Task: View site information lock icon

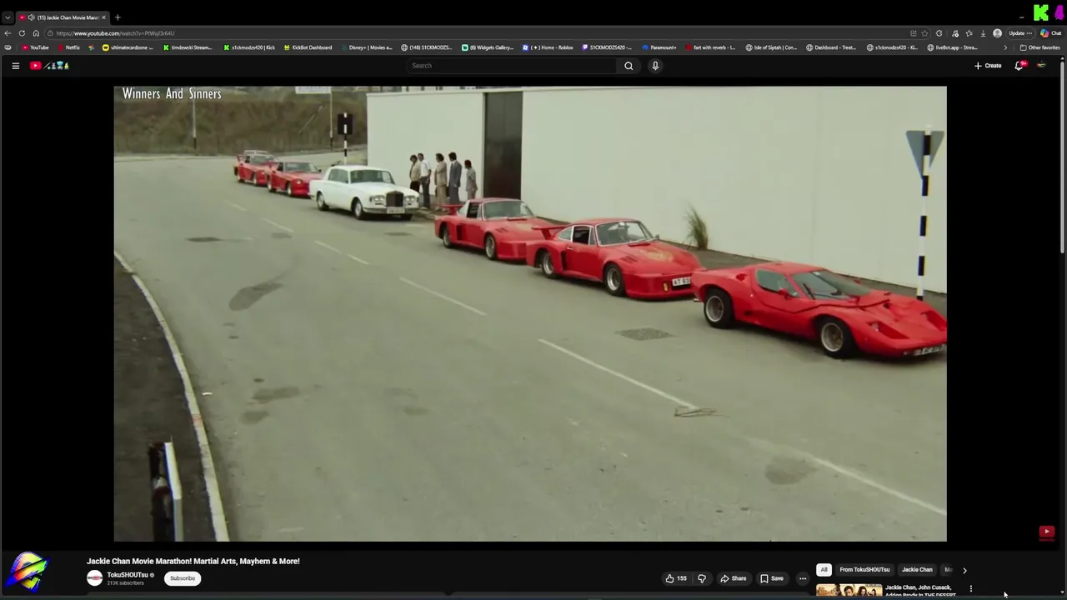Action: tap(50, 33)
